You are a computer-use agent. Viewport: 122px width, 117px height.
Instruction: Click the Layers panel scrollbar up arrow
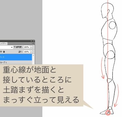(33, 55)
